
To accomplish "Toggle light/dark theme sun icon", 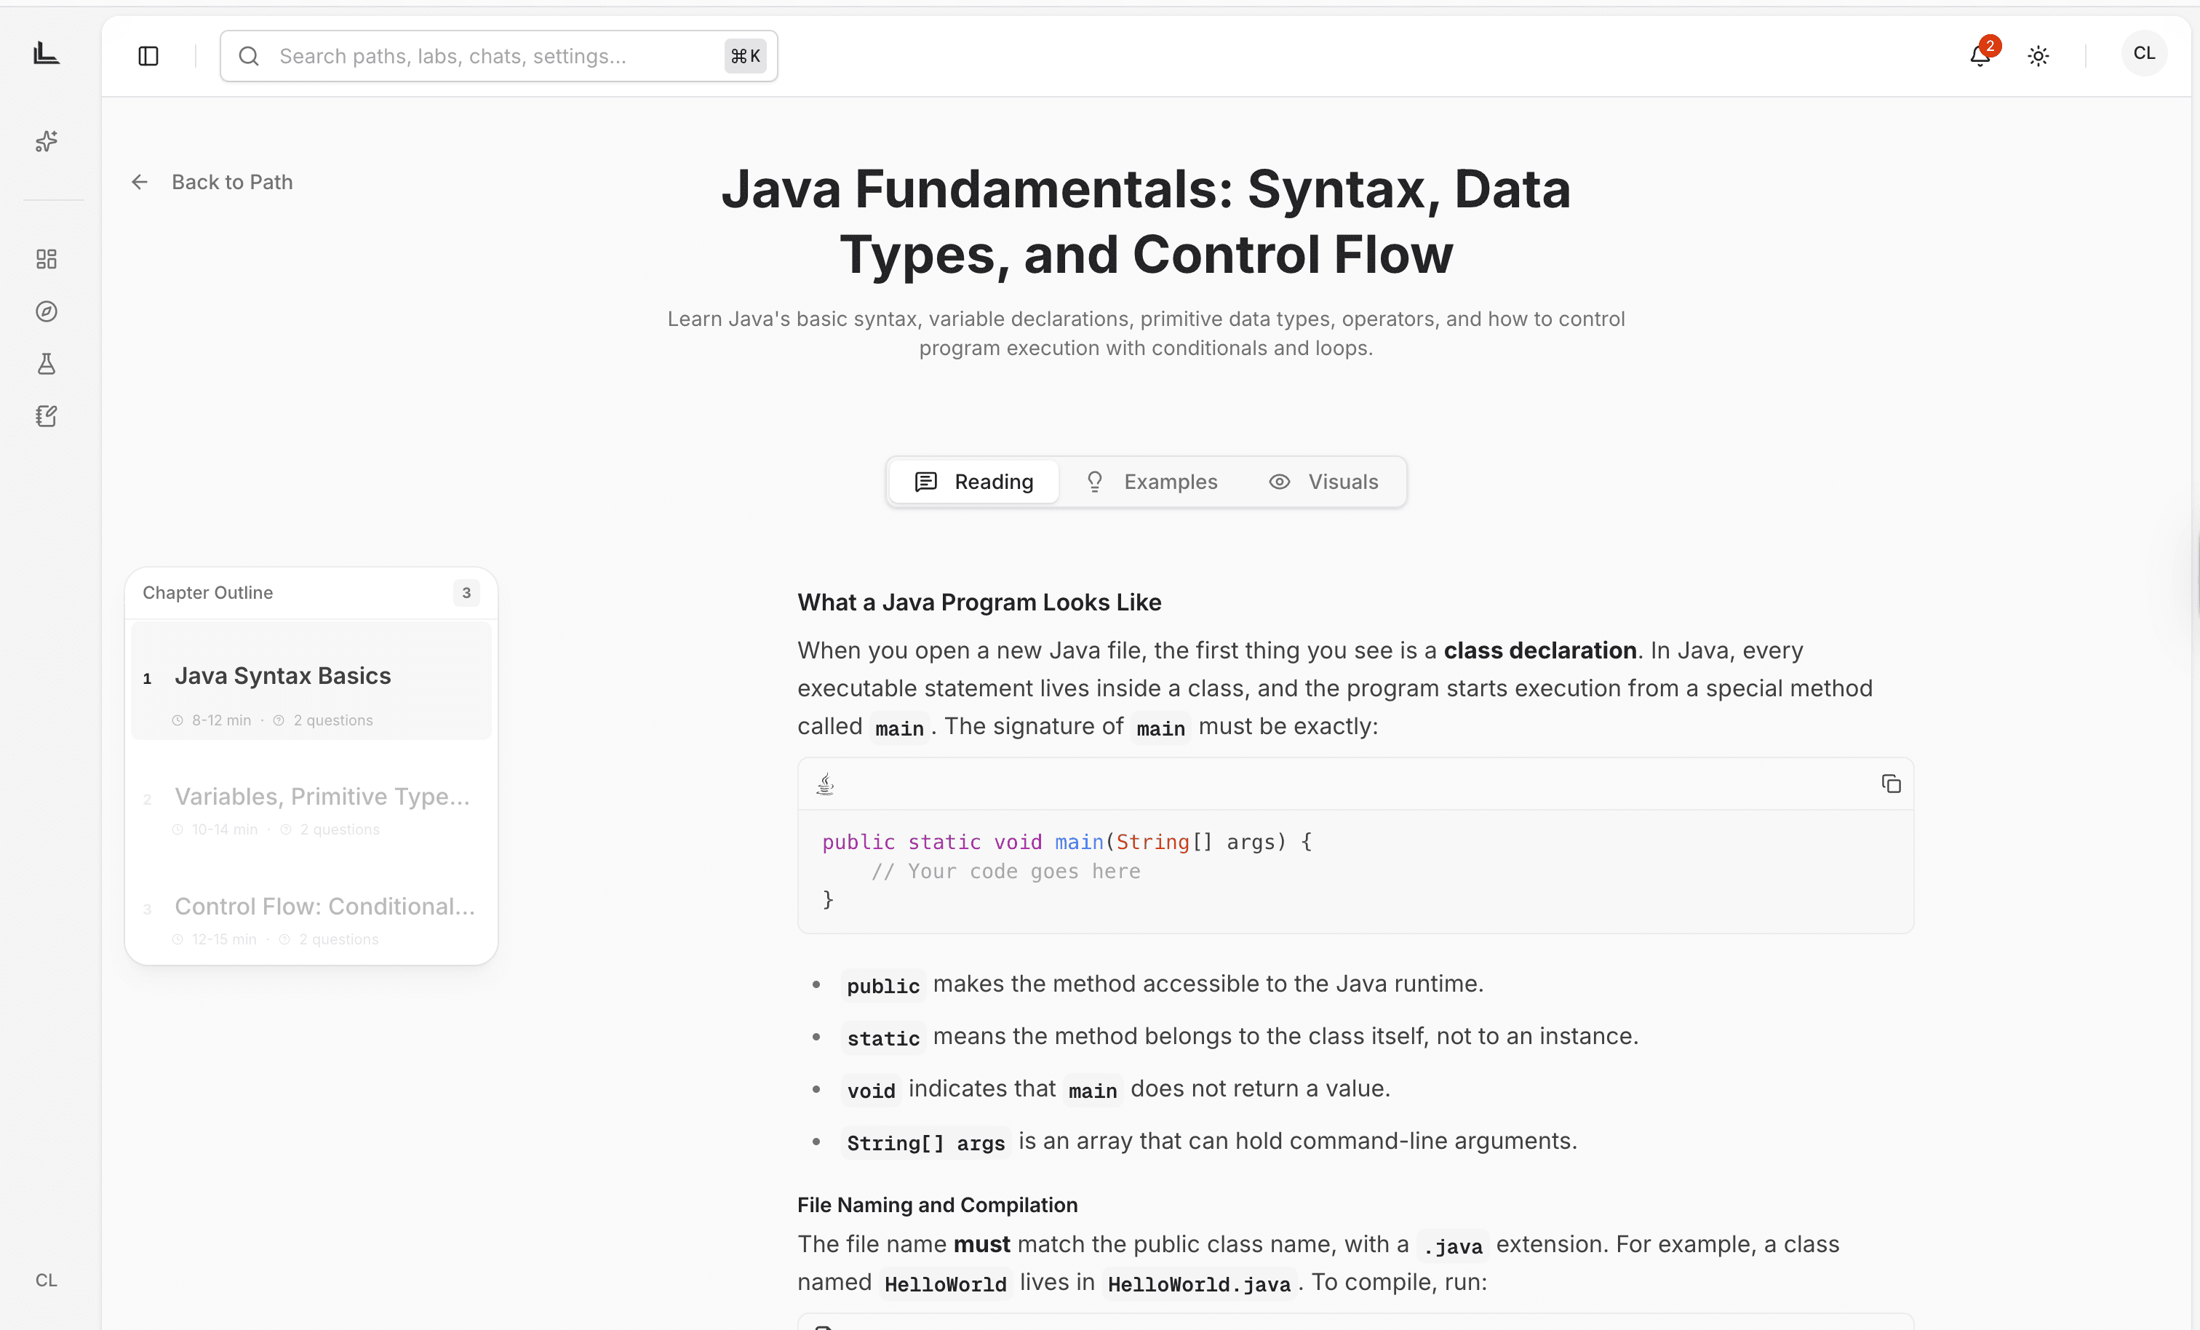I will coord(2038,56).
